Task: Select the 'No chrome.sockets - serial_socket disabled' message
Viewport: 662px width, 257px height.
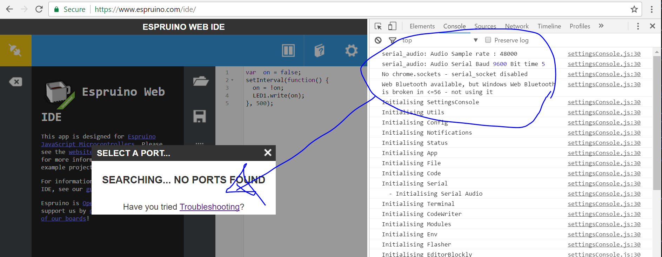Action: click(x=454, y=74)
